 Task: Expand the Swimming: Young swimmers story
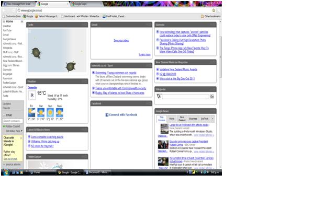pyautogui.click(x=93, y=73)
